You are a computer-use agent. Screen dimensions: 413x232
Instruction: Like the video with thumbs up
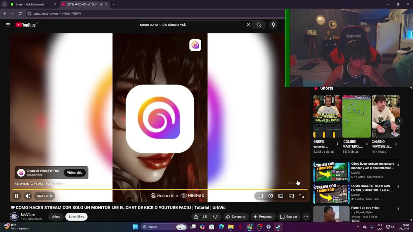point(200,217)
